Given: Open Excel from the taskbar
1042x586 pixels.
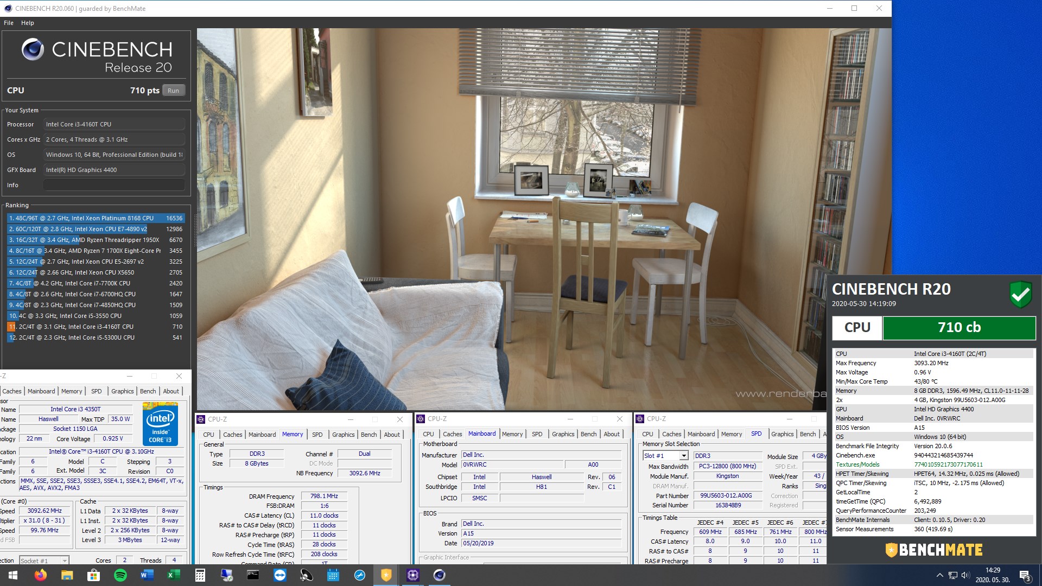Looking at the screenshot, I should tap(173, 575).
